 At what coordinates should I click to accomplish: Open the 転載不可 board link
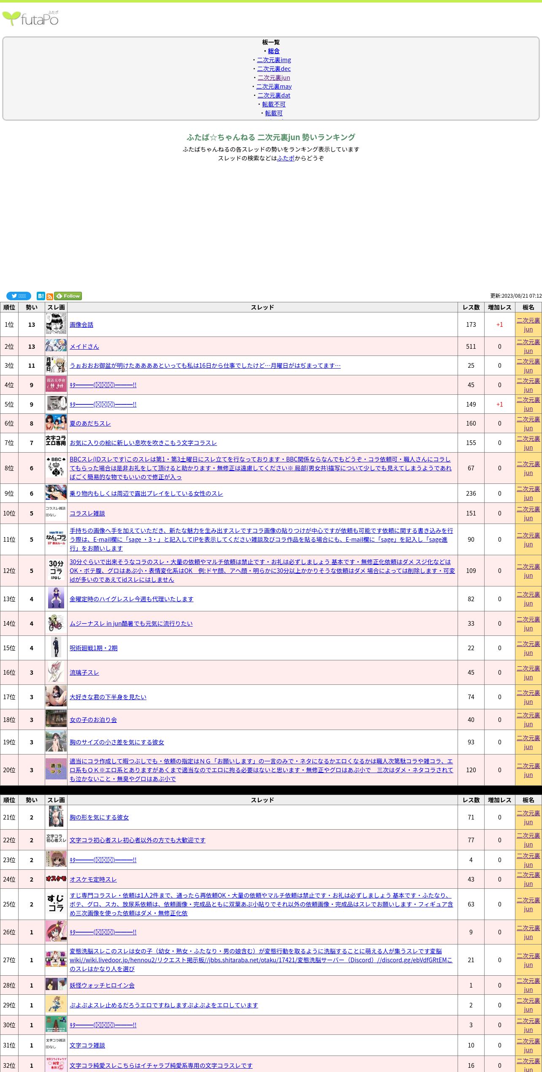(x=274, y=104)
